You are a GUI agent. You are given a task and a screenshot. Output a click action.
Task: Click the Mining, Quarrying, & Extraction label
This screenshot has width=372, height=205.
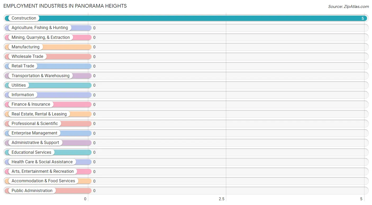tap(41, 38)
